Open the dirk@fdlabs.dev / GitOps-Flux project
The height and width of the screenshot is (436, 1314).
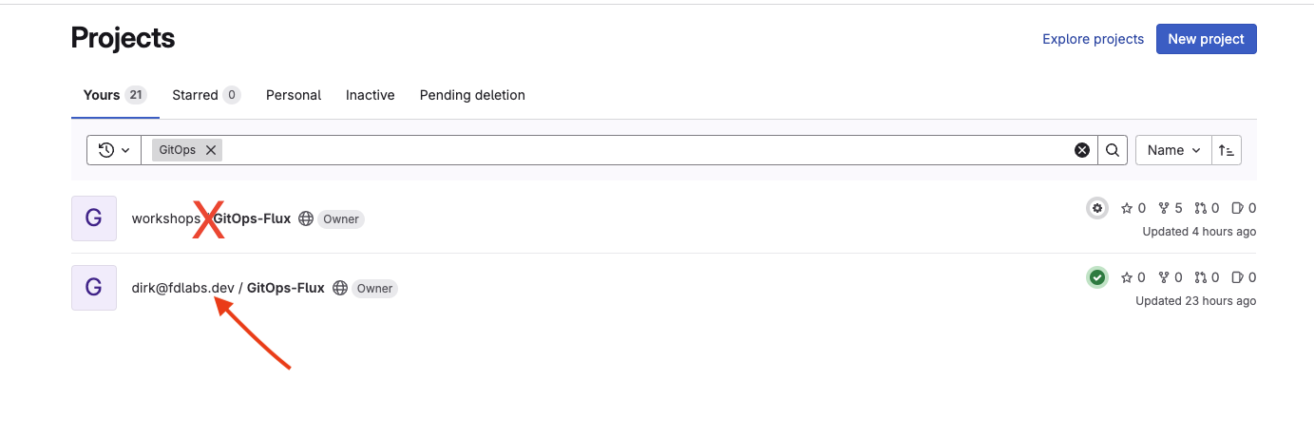228,288
